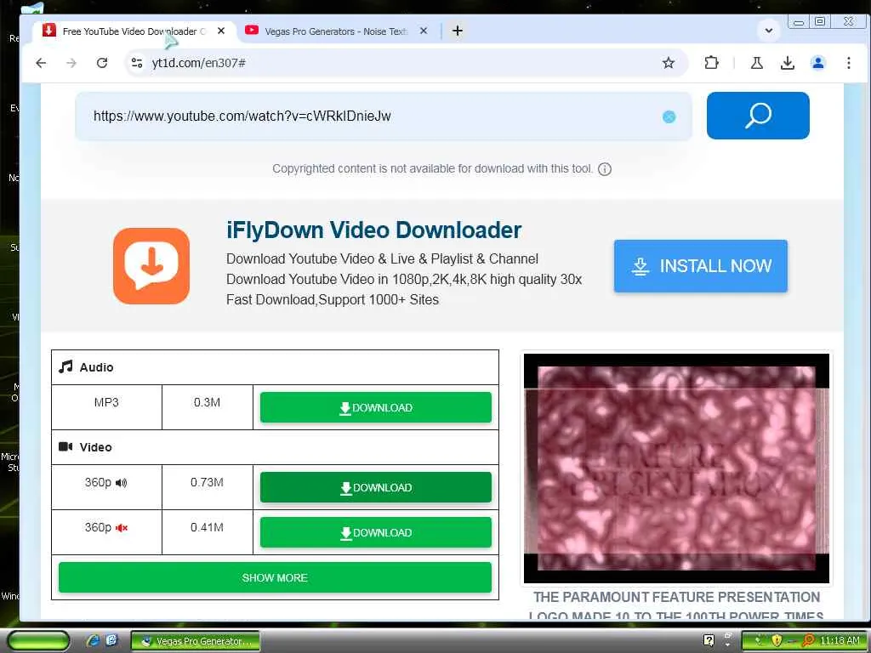
Task: Expand formats with SHOW MORE
Action: click(x=275, y=577)
